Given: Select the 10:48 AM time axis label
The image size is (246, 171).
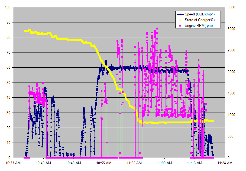Looking at the screenshot, I should pos(73,163).
